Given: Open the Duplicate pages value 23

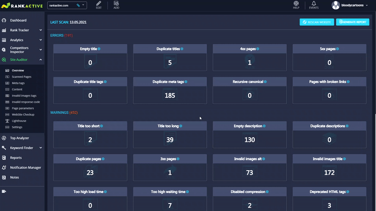Looking at the screenshot, I should (x=90, y=172).
